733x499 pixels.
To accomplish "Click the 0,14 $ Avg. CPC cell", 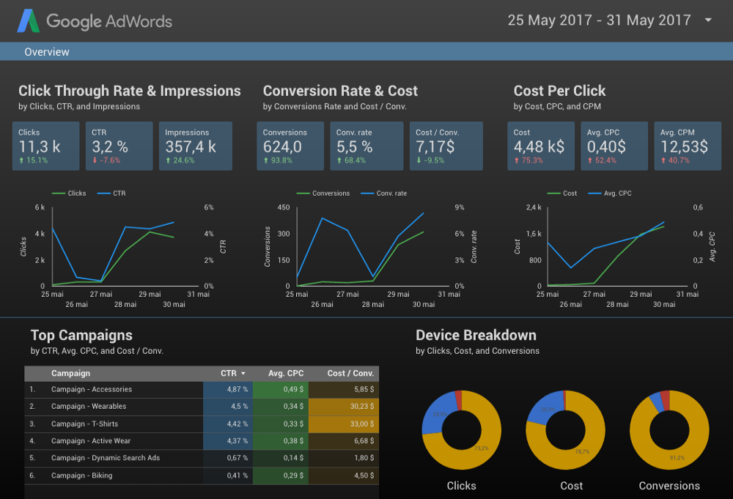I will click(x=281, y=458).
